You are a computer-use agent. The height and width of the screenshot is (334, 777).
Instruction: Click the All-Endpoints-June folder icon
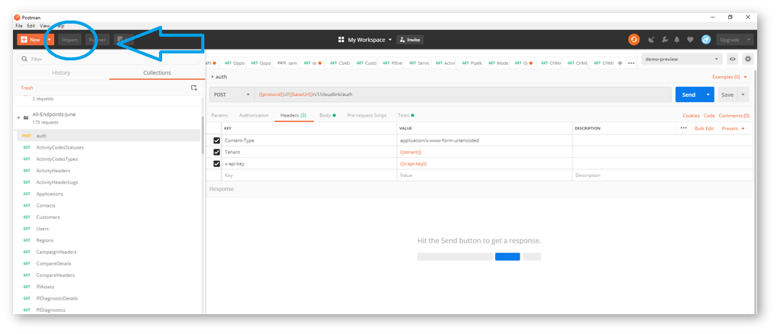click(x=26, y=117)
